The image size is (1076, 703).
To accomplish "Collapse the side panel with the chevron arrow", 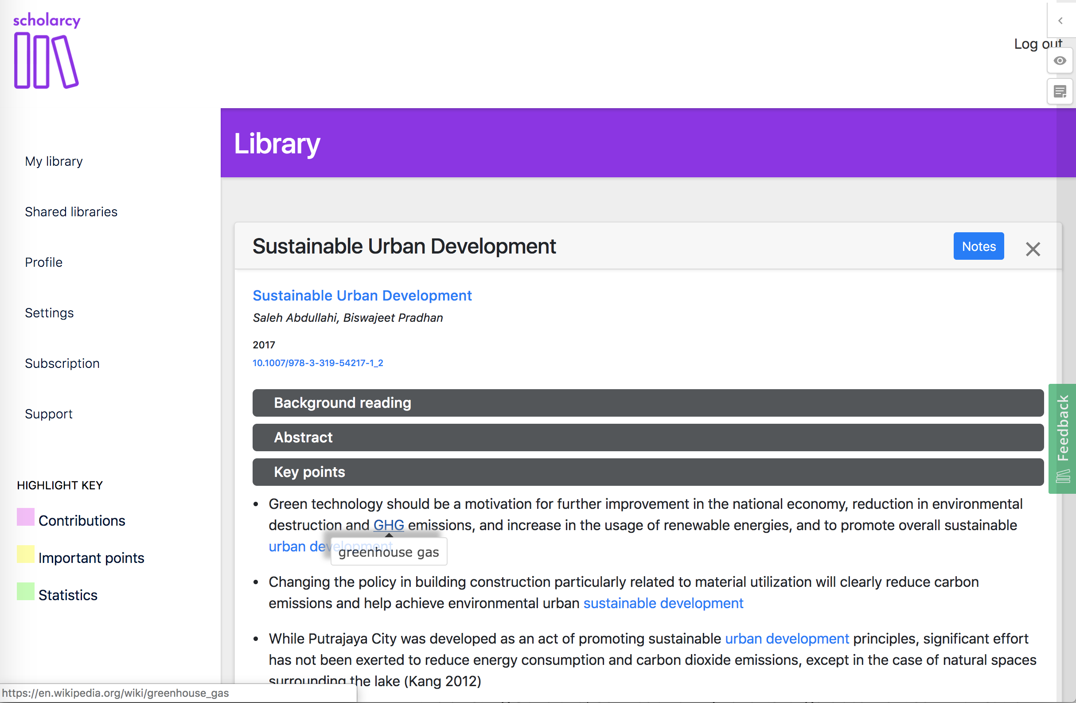I will click(x=1060, y=21).
